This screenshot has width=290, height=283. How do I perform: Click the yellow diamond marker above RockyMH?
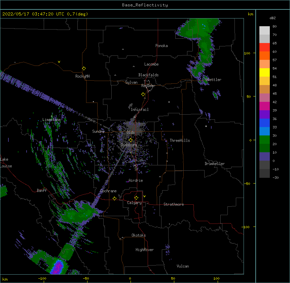coord(84,69)
